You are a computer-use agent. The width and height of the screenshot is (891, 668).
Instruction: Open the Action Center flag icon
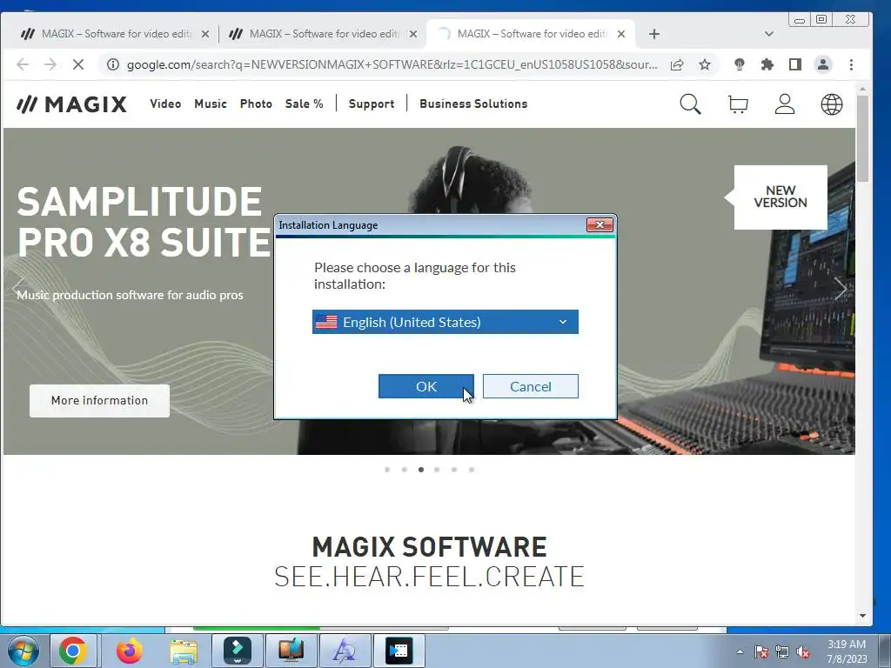pos(761,651)
